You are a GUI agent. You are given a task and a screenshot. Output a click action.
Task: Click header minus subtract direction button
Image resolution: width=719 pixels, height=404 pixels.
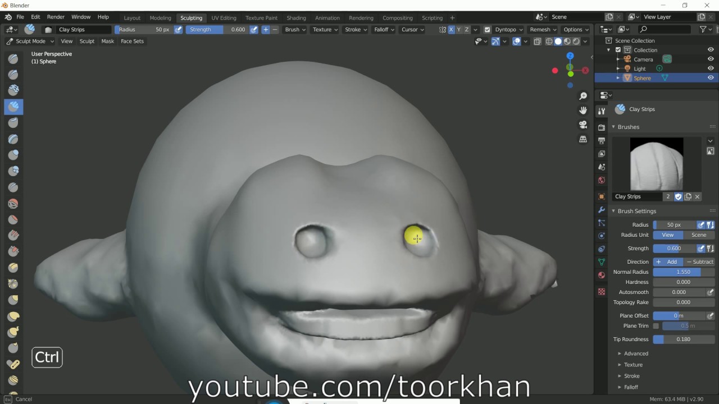click(x=275, y=29)
